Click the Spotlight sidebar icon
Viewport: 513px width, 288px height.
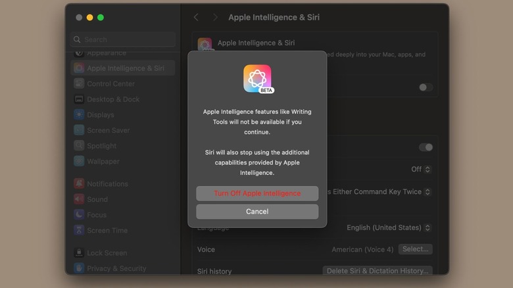coord(79,145)
